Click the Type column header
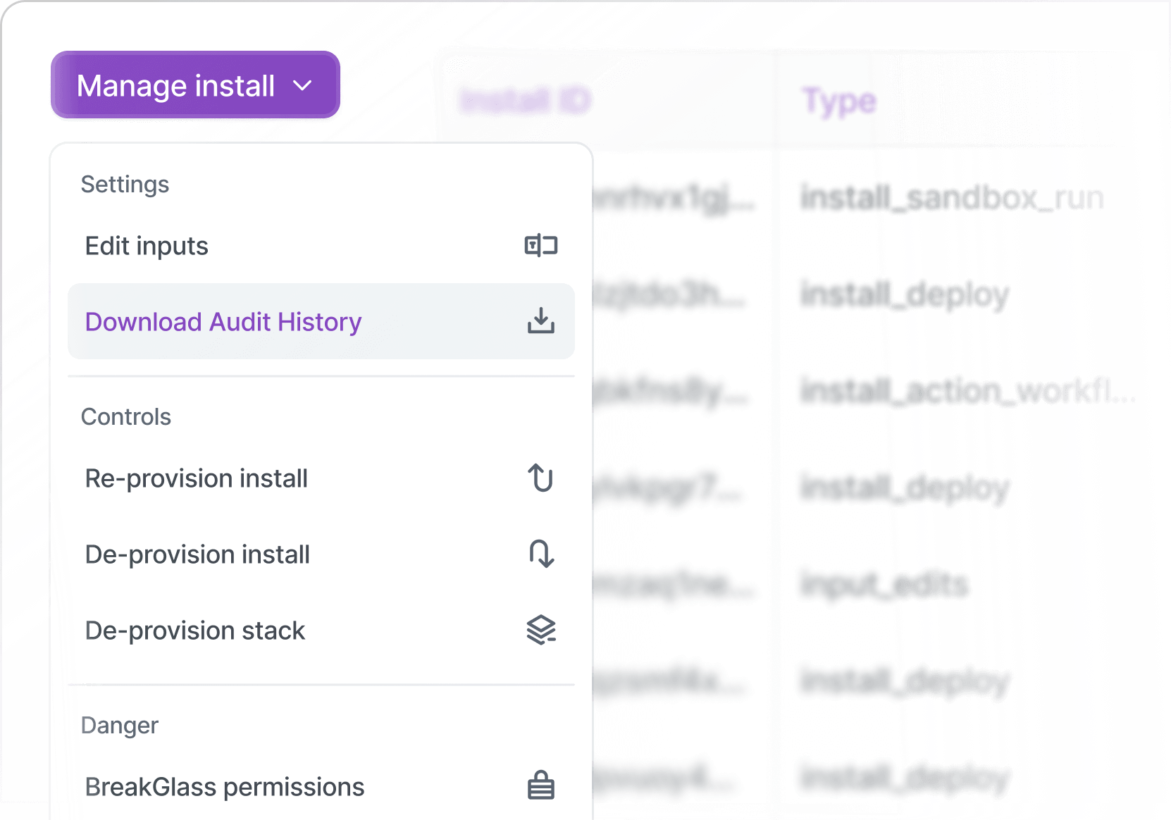The width and height of the screenshot is (1171, 820). click(x=838, y=101)
